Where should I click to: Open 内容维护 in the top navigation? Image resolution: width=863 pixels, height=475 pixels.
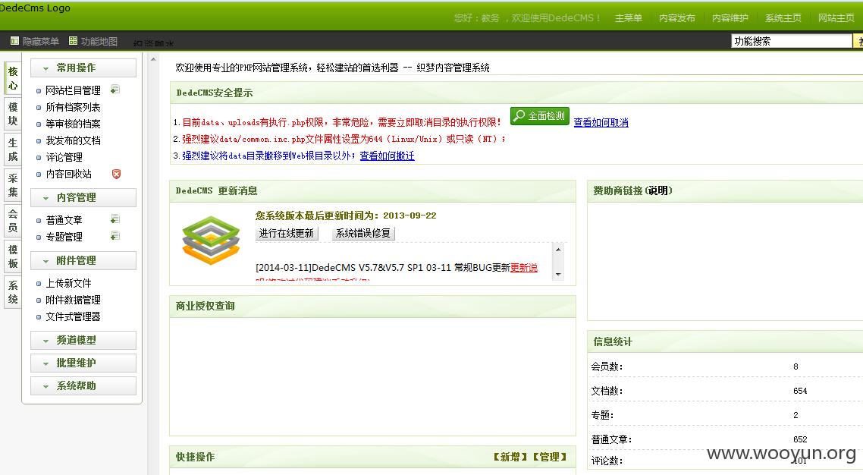[x=730, y=18]
